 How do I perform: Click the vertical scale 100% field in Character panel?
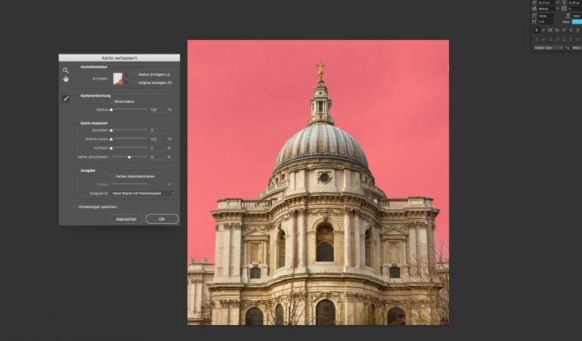point(546,17)
